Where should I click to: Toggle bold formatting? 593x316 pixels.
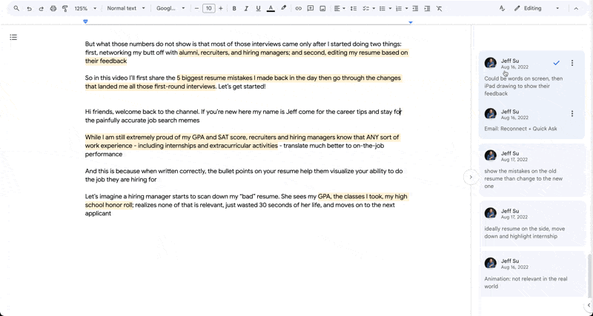tap(234, 8)
